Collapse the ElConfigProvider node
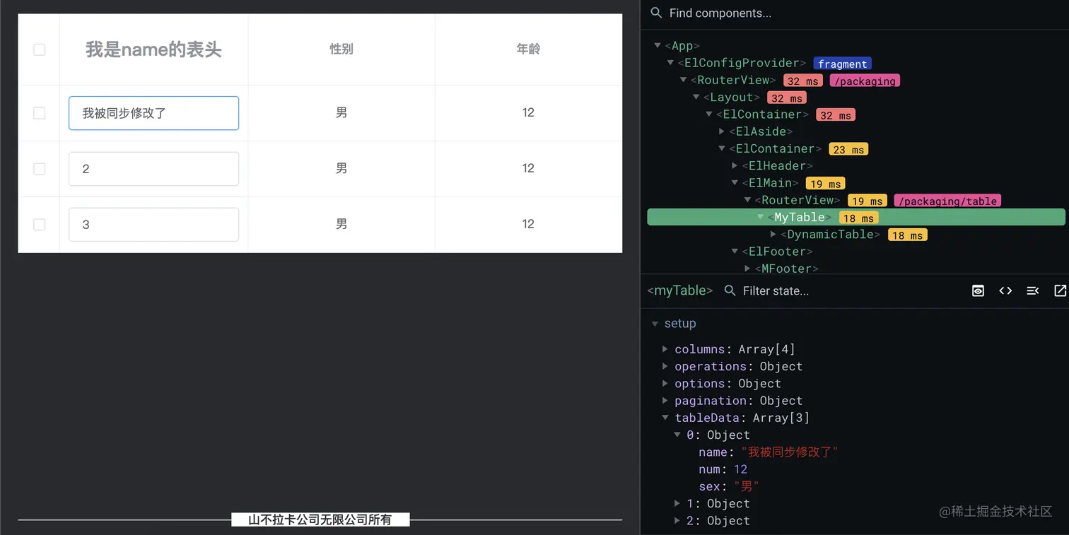The width and height of the screenshot is (1069, 535). point(670,63)
